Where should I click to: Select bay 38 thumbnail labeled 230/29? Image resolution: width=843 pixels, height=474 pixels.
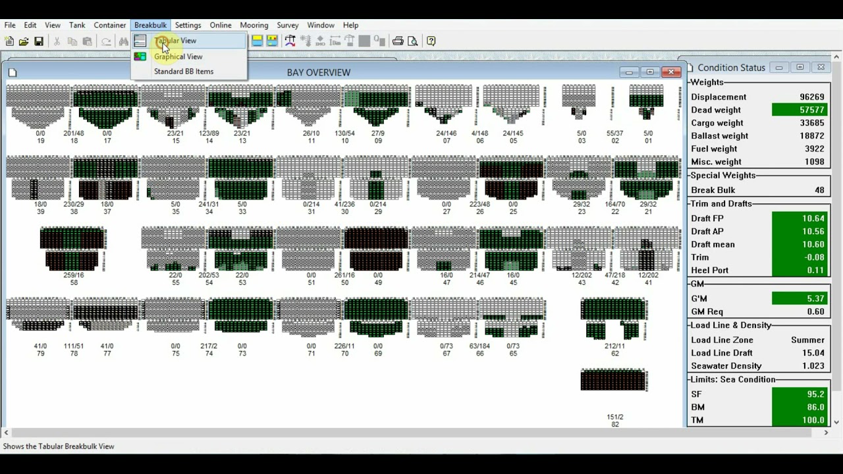point(106,178)
